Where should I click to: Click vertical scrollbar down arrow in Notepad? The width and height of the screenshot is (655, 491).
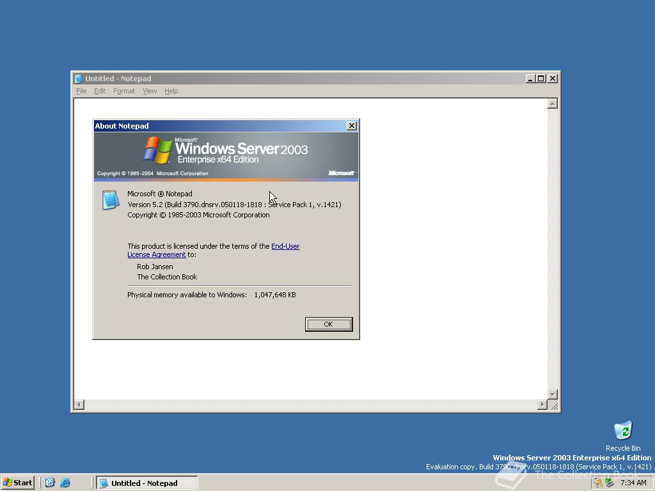(x=553, y=394)
